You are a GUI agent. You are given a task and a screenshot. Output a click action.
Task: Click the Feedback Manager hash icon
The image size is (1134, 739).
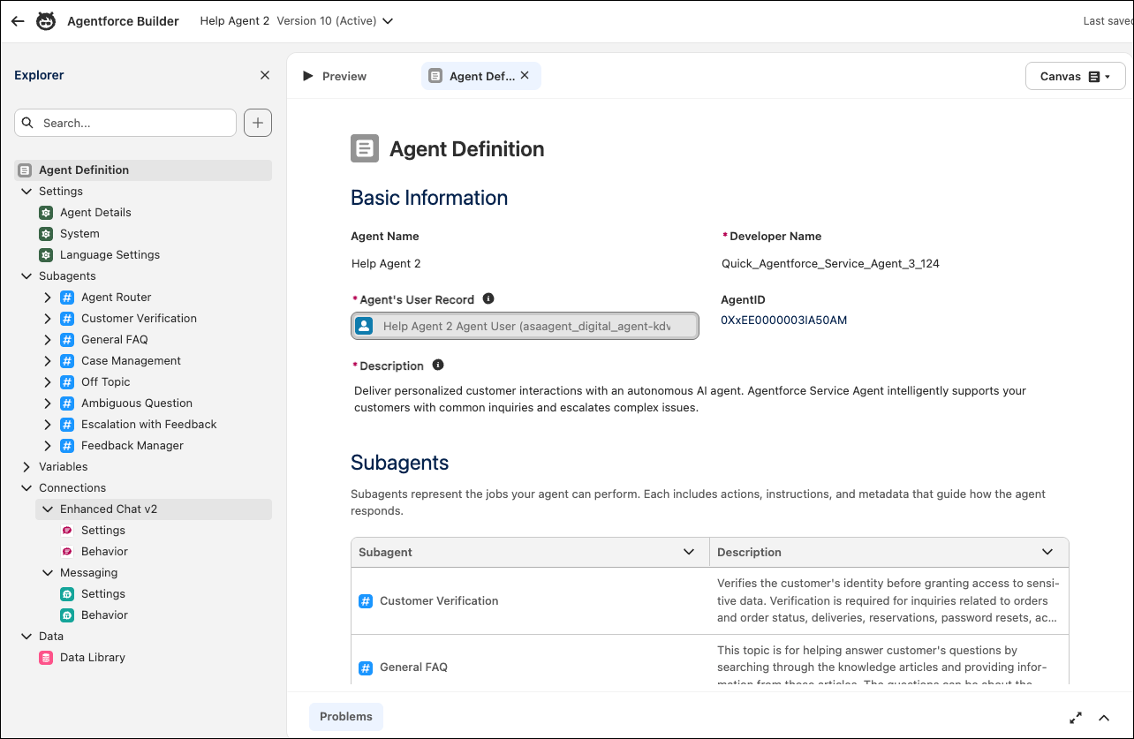[67, 446]
